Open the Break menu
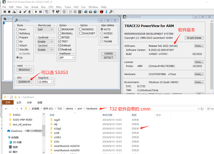The image size is (214, 154). click(35, 7)
